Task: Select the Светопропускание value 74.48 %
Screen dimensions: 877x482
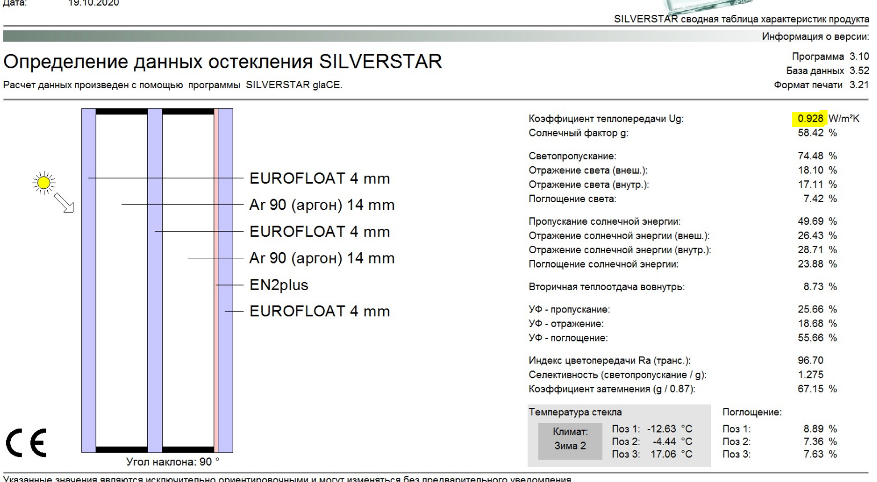Action: point(817,155)
